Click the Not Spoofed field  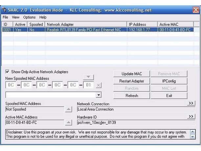click(x=34, y=109)
